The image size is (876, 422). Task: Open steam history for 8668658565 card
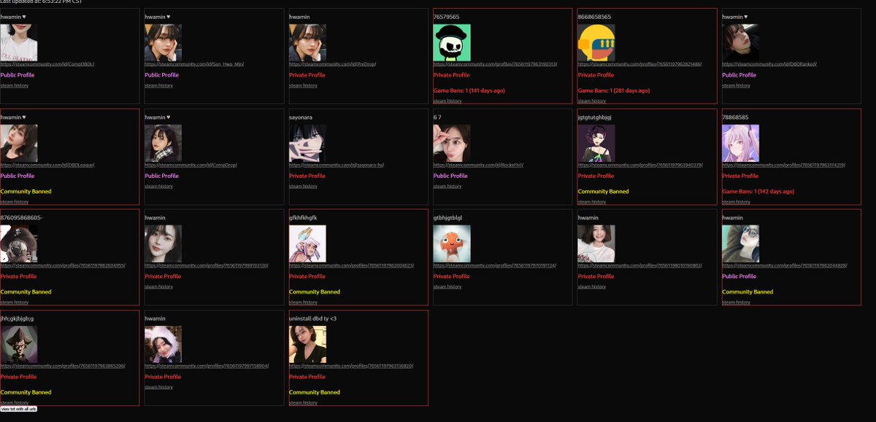point(591,101)
